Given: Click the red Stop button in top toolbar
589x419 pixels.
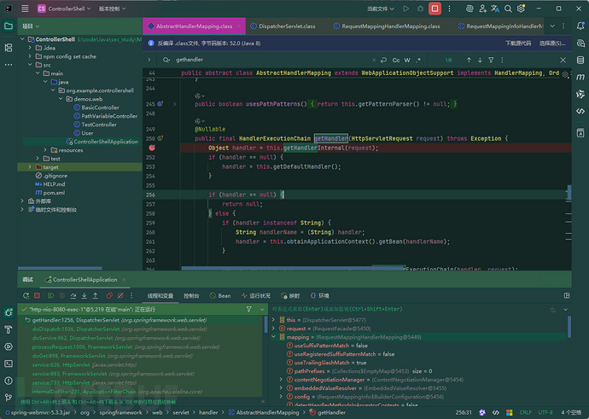Looking at the screenshot, I should tap(435, 8).
